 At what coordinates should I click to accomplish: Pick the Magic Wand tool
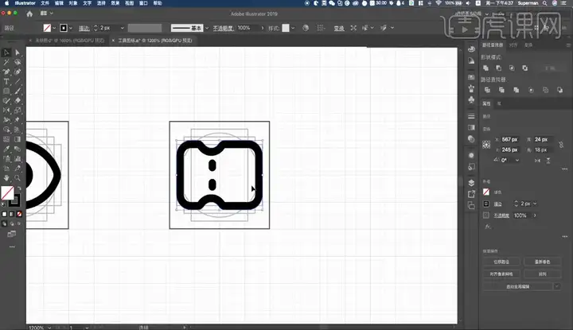point(6,62)
